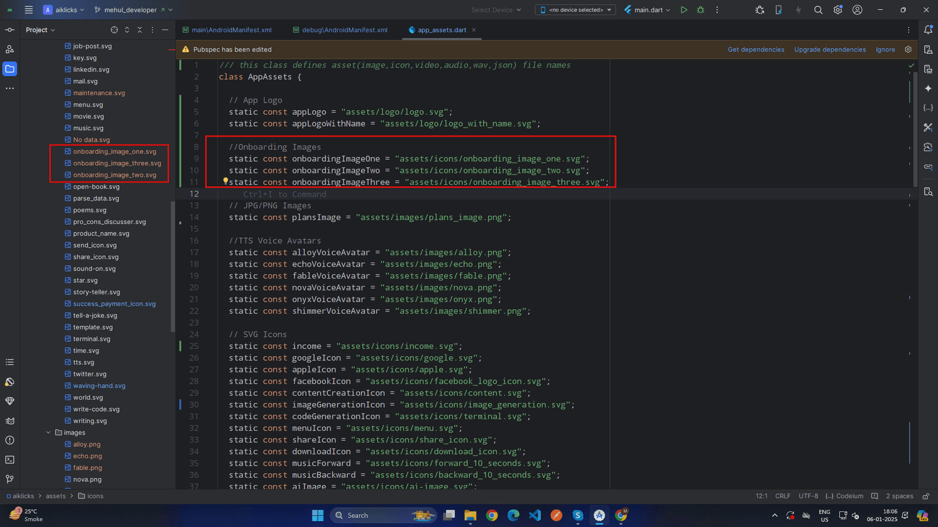Open the Notifications bell icon
Screen dimensions: 938x527
(928, 30)
